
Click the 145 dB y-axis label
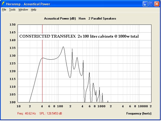point(13,32)
